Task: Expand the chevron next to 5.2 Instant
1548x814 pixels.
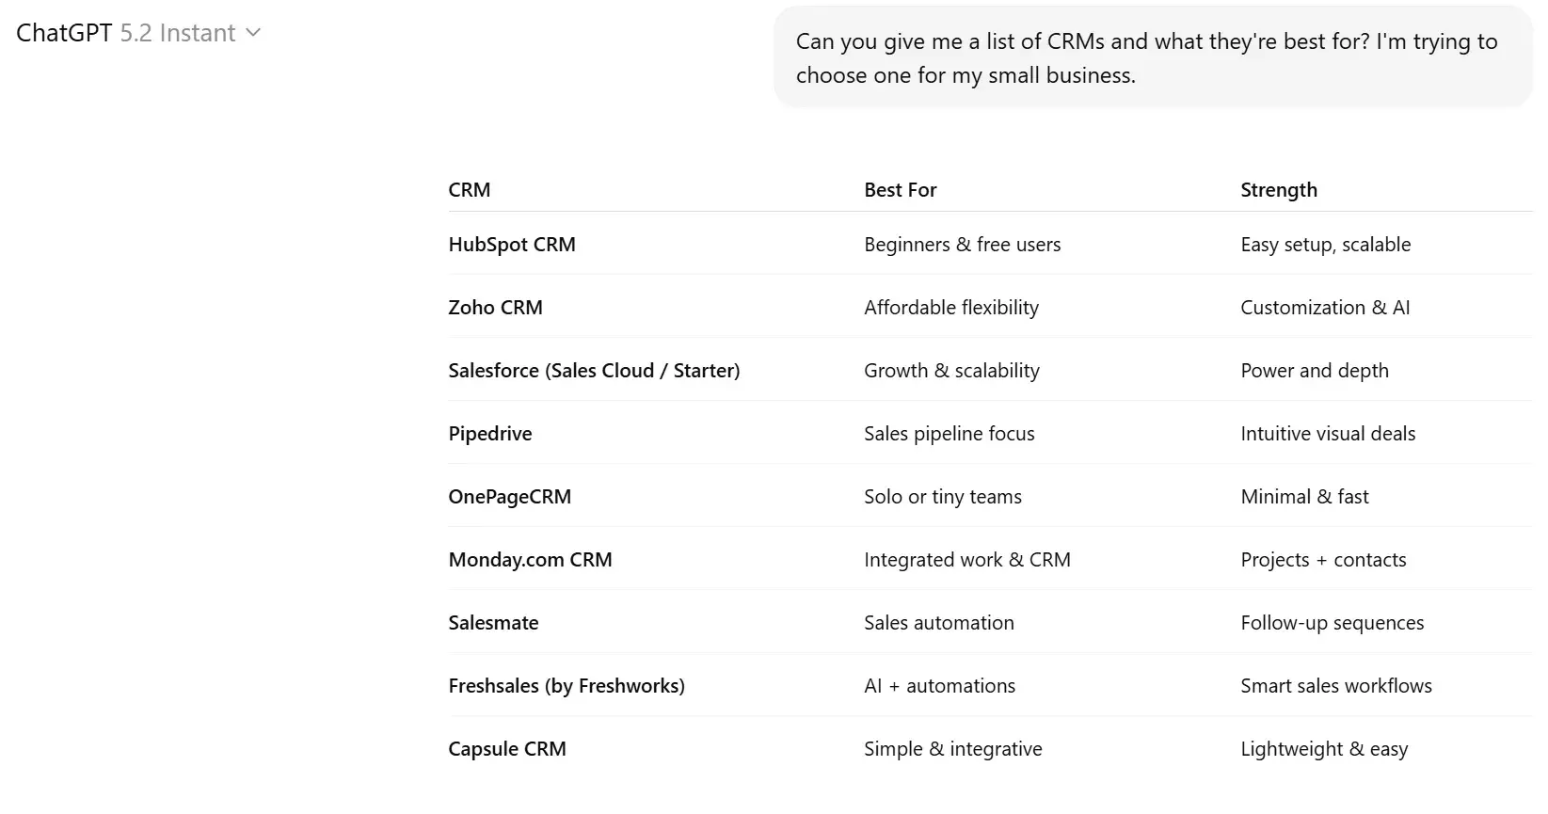Action: coord(251,32)
